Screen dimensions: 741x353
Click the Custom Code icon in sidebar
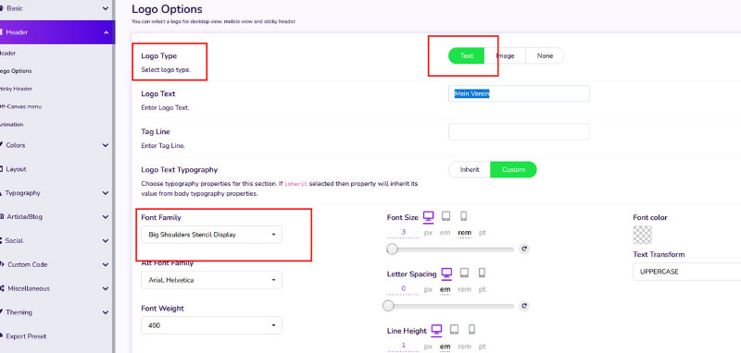(x=2, y=264)
